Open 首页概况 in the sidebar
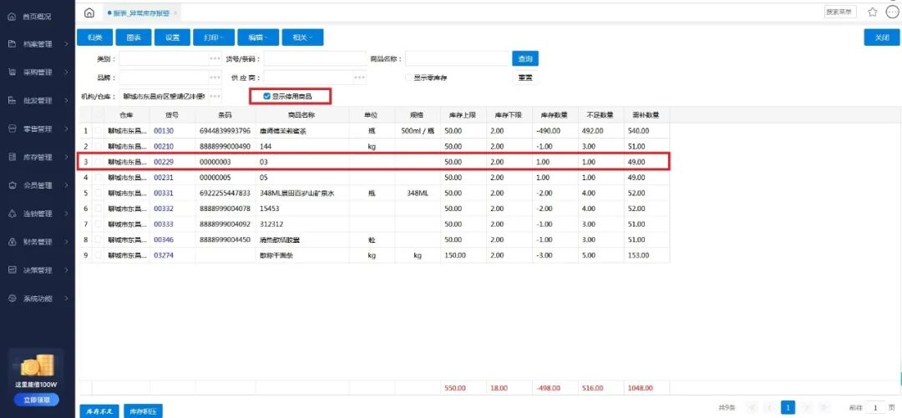The image size is (902, 418). click(38, 17)
